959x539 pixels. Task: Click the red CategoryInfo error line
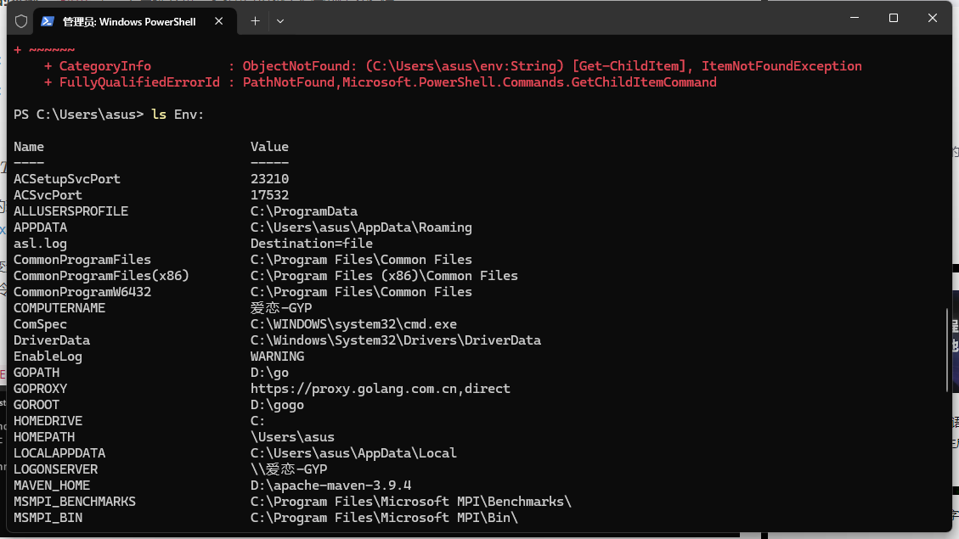(453, 66)
